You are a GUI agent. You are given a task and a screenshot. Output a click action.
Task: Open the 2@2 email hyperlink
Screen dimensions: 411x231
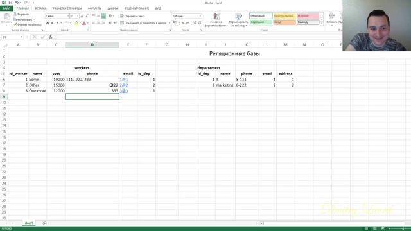pos(124,85)
